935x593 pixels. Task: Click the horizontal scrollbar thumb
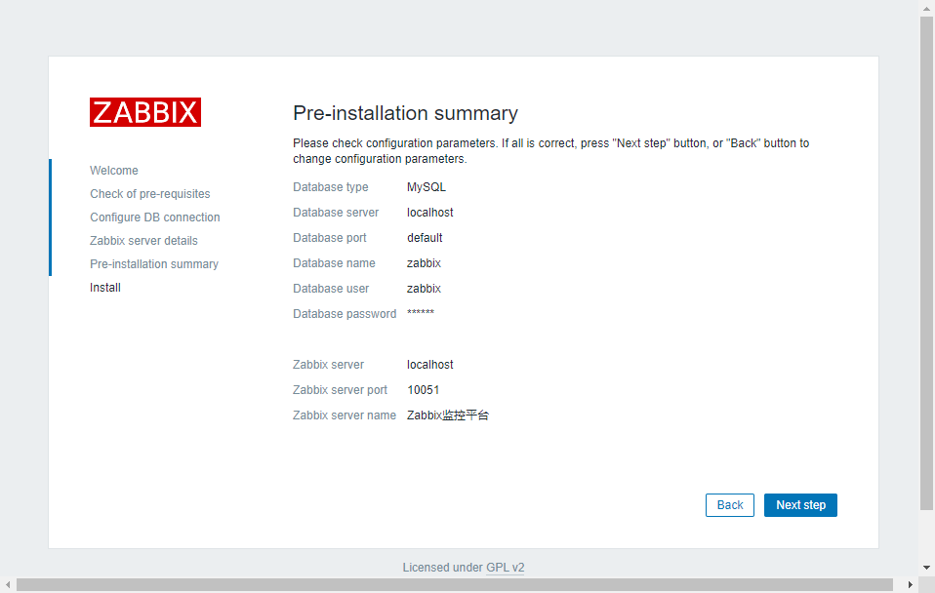click(455, 584)
